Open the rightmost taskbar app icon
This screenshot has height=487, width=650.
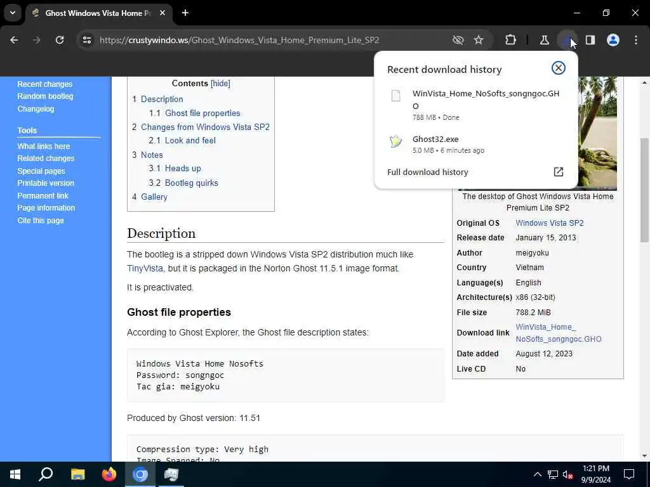coord(171,474)
